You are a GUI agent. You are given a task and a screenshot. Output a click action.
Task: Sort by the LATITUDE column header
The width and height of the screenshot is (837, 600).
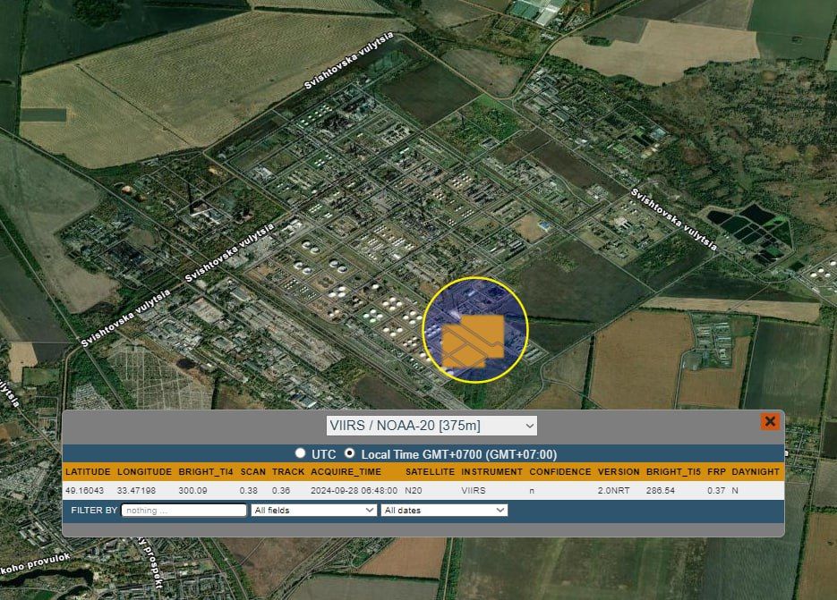[88, 471]
